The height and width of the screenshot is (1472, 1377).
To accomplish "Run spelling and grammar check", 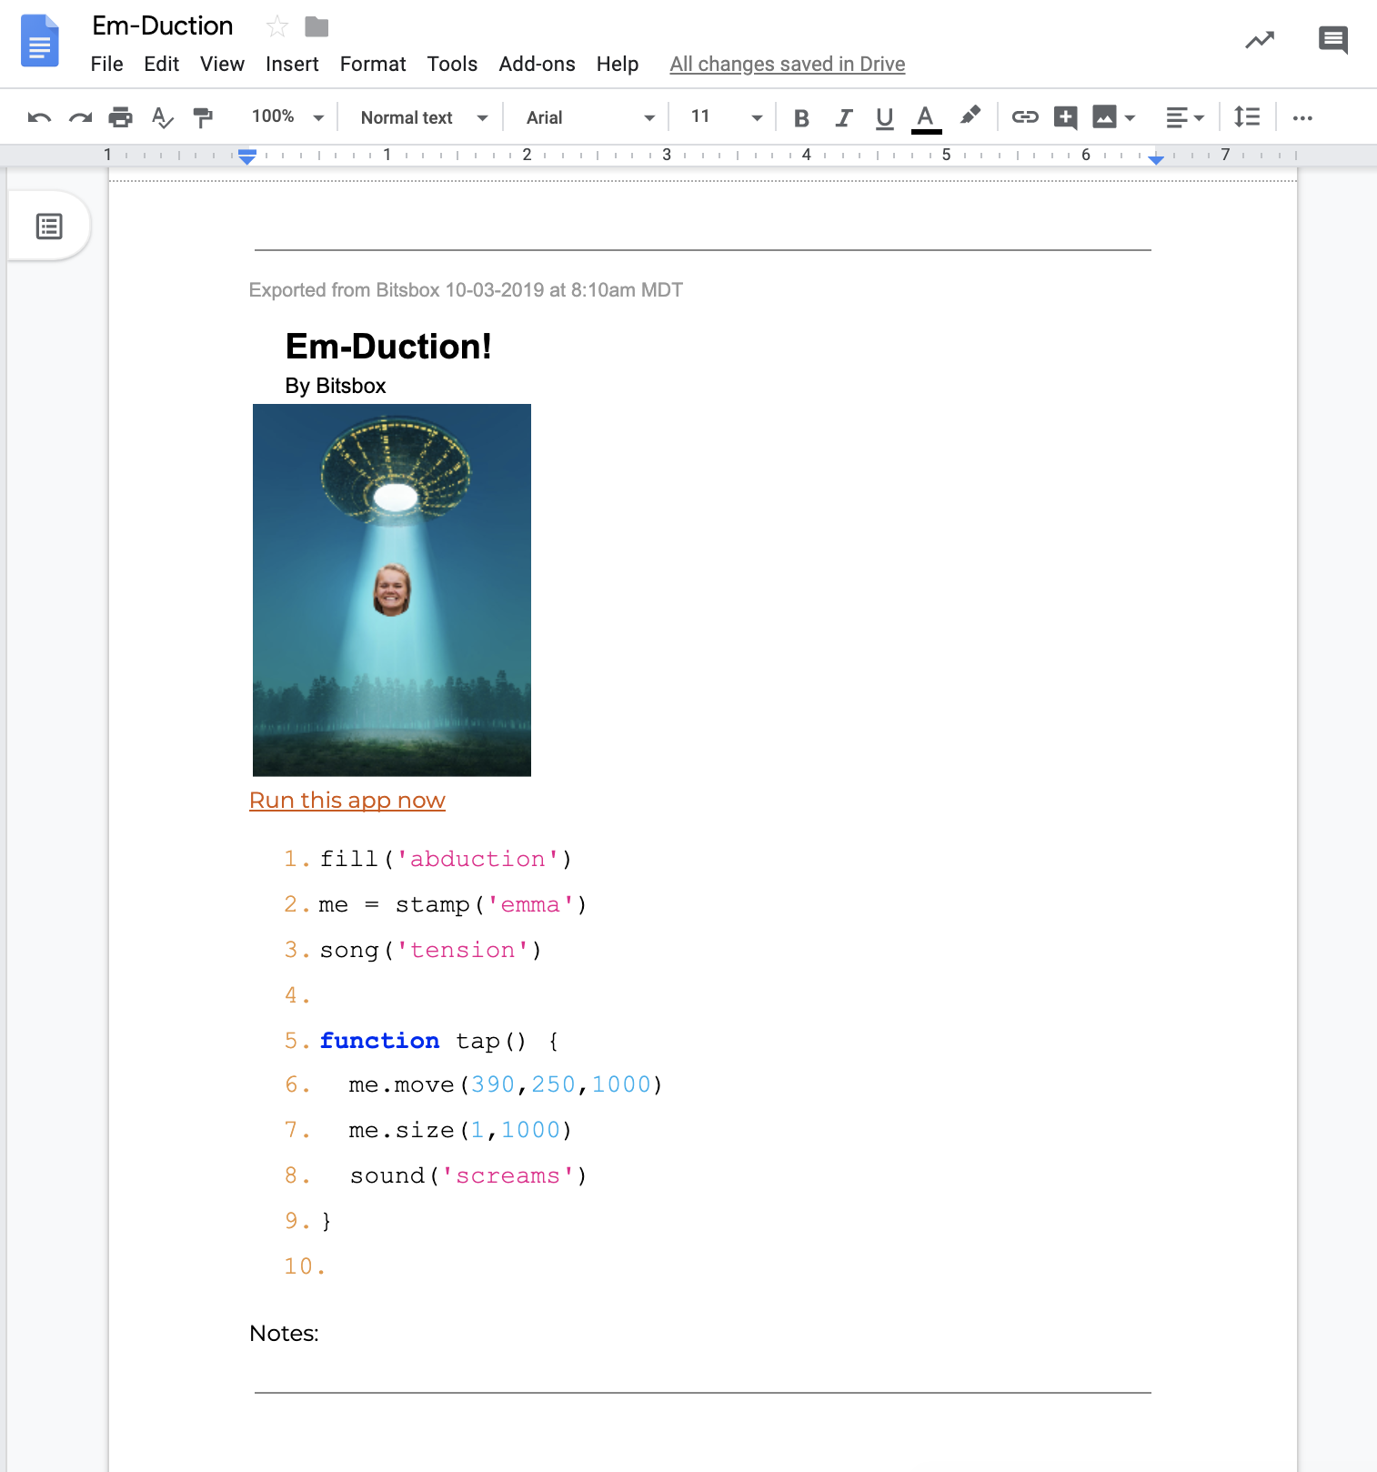I will [x=162, y=117].
